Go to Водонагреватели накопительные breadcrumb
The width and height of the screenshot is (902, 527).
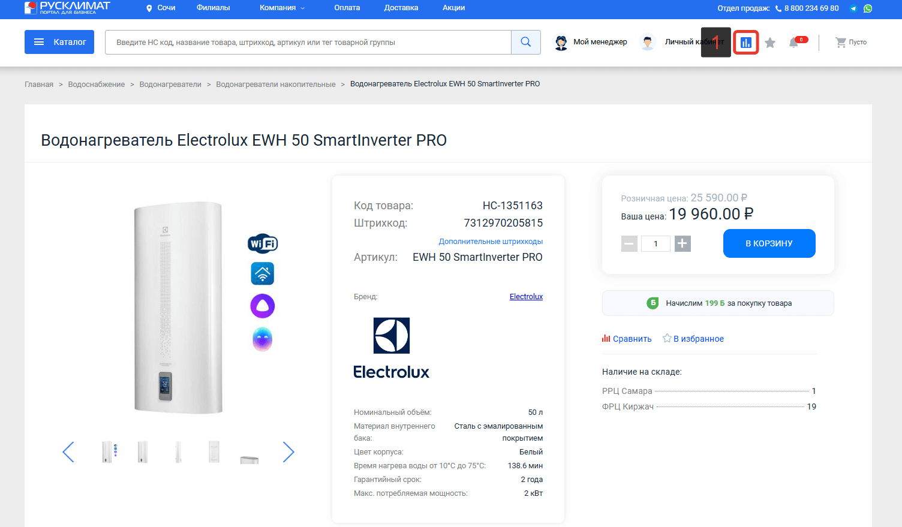coord(276,85)
